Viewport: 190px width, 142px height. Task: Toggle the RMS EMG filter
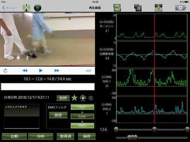click(x=82, y=125)
